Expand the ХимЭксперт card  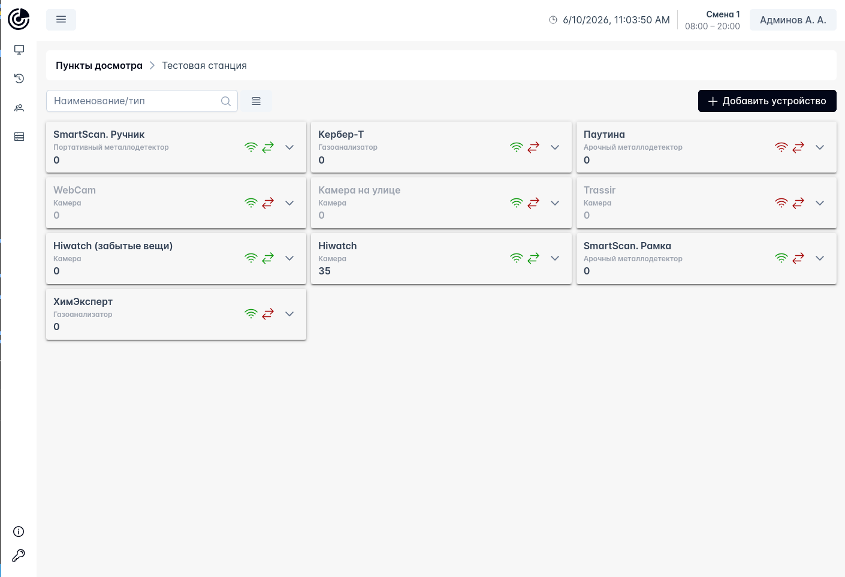pyautogui.click(x=289, y=314)
